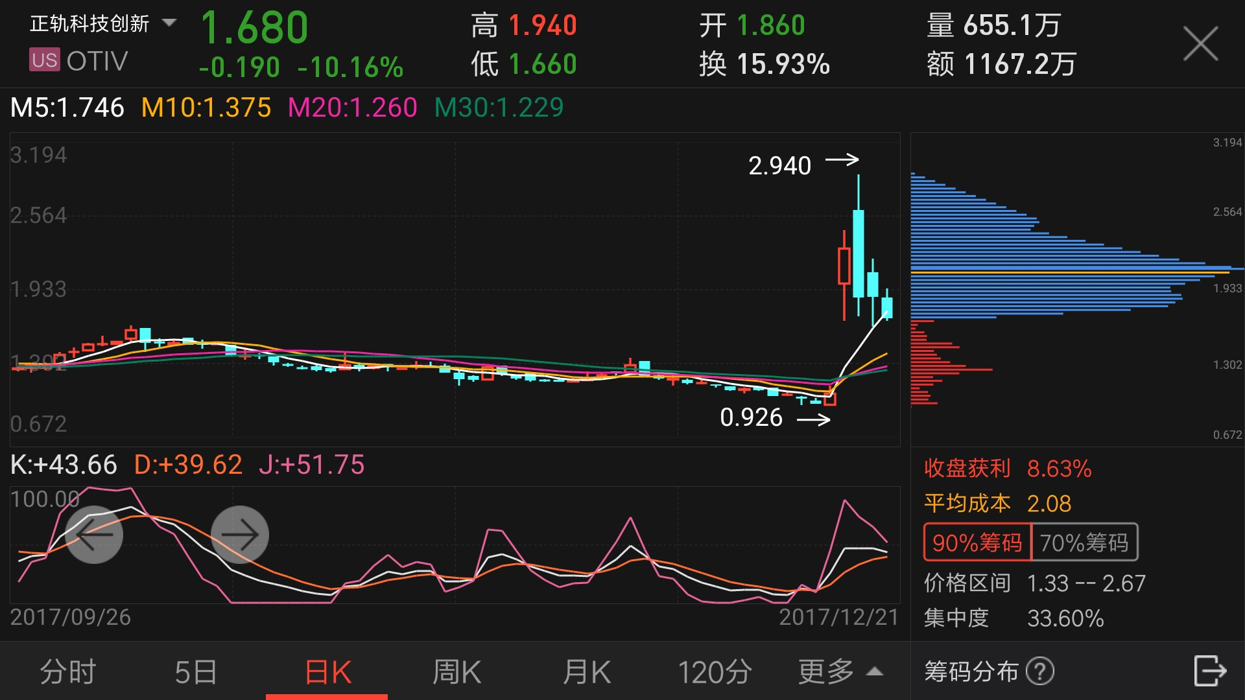Switch to the 70%筹码 option
1245x700 pixels.
(1084, 542)
